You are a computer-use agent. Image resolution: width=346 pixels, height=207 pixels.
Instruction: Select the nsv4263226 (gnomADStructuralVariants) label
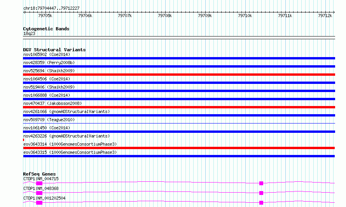click(x=66, y=136)
